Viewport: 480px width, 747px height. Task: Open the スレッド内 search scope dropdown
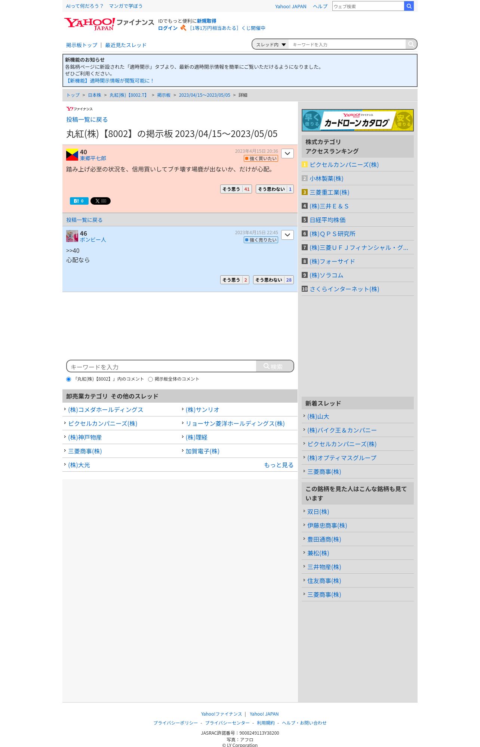click(x=271, y=44)
